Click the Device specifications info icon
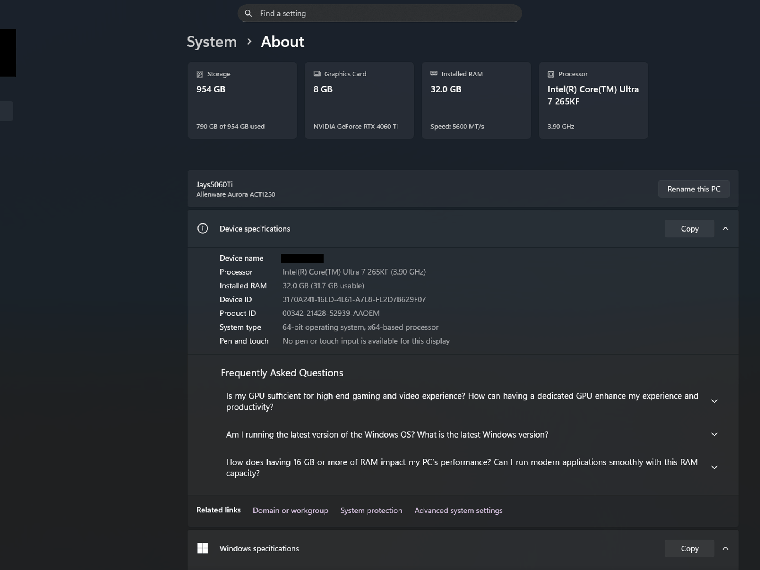The height and width of the screenshot is (570, 760). point(203,229)
